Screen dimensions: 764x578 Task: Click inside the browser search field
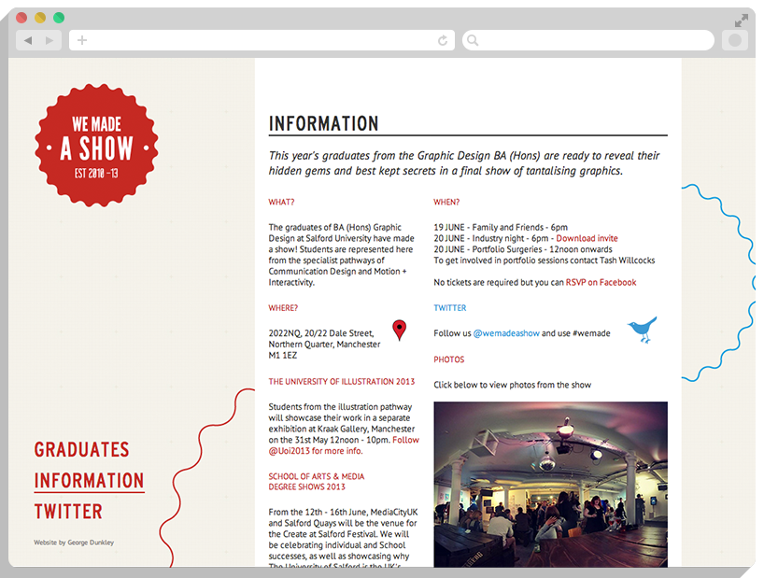pos(588,40)
